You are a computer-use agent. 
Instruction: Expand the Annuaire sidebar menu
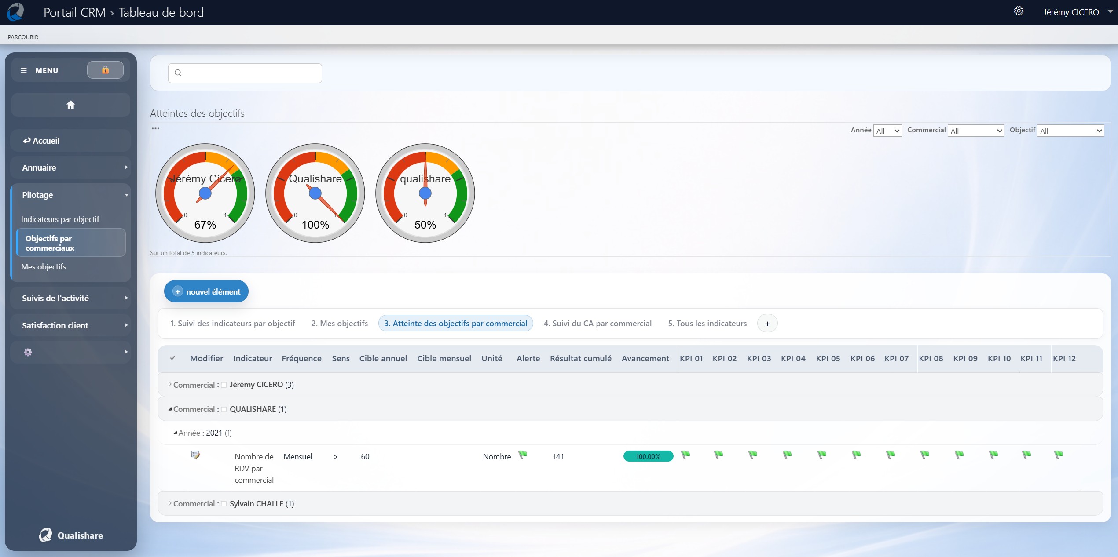[70, 167]
